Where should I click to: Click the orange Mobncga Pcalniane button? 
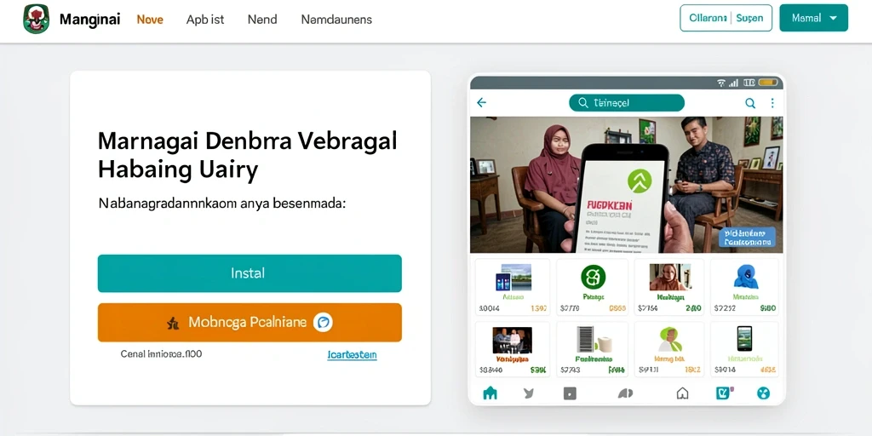250,322
